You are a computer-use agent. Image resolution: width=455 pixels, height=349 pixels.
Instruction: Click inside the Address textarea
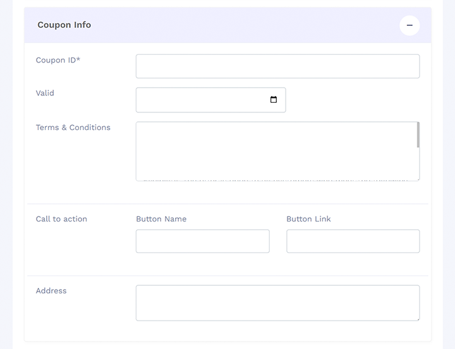tap(277, 303)
